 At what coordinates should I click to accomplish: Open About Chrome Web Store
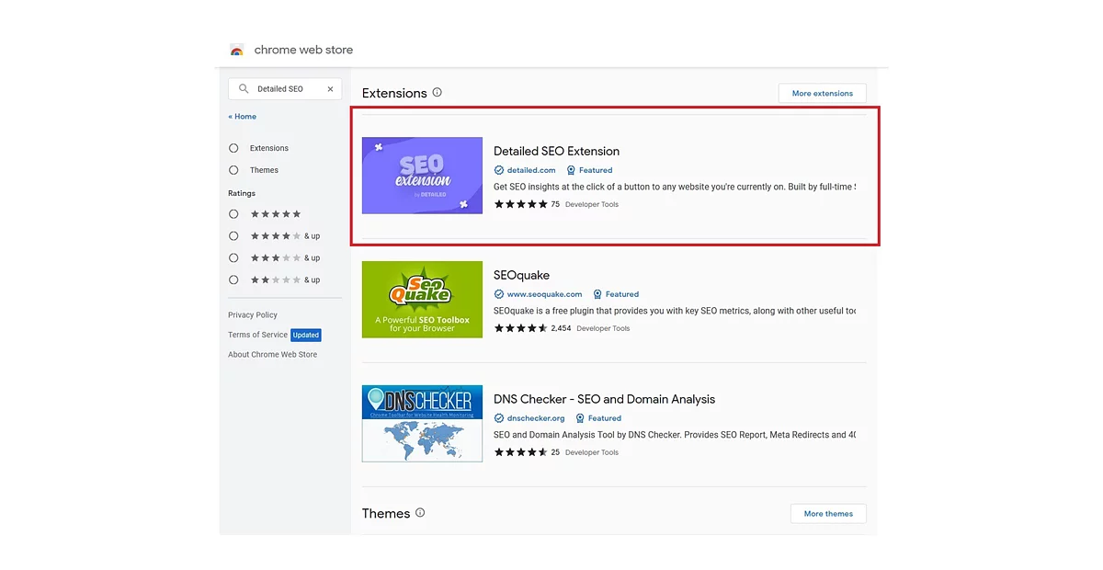coord(273,355)
